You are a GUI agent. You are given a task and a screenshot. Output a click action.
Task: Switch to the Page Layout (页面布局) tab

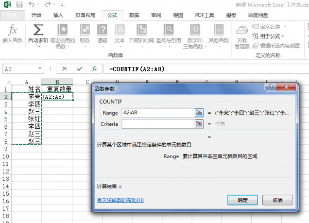click(85, 15)
